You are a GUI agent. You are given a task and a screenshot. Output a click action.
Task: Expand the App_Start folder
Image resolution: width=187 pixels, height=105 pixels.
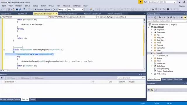pos(151,40)
